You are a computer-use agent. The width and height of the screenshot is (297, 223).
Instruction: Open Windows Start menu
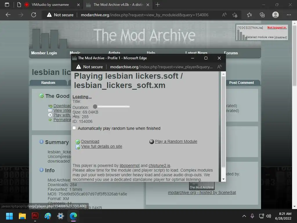tap(9, 216)
